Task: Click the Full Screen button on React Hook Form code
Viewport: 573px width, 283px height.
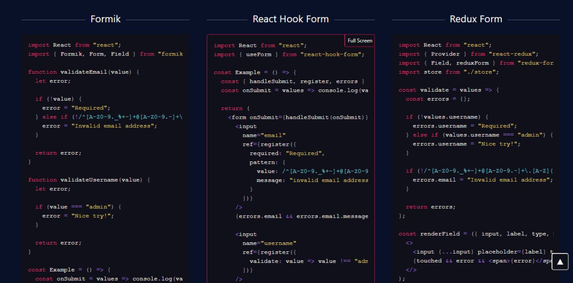Action: [359, 41]
